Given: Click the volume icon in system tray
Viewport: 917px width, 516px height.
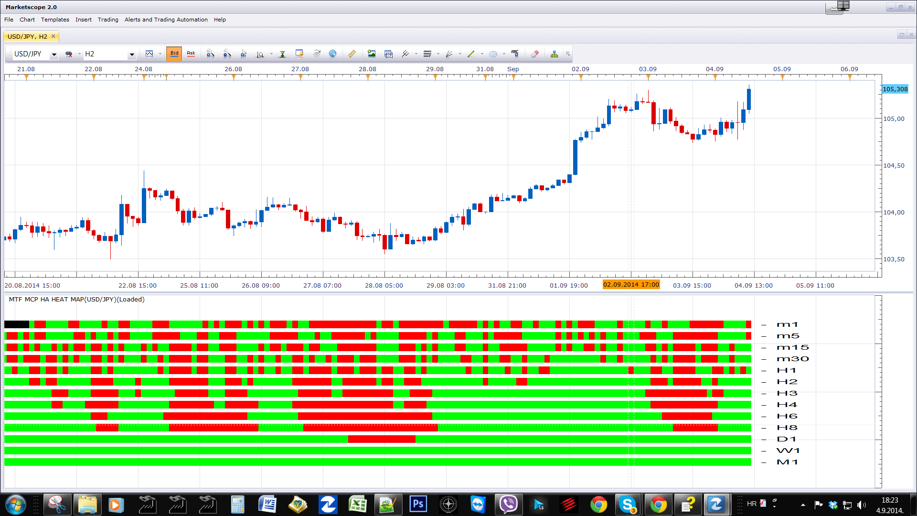Looking at the screenshot, I should 862,505.
